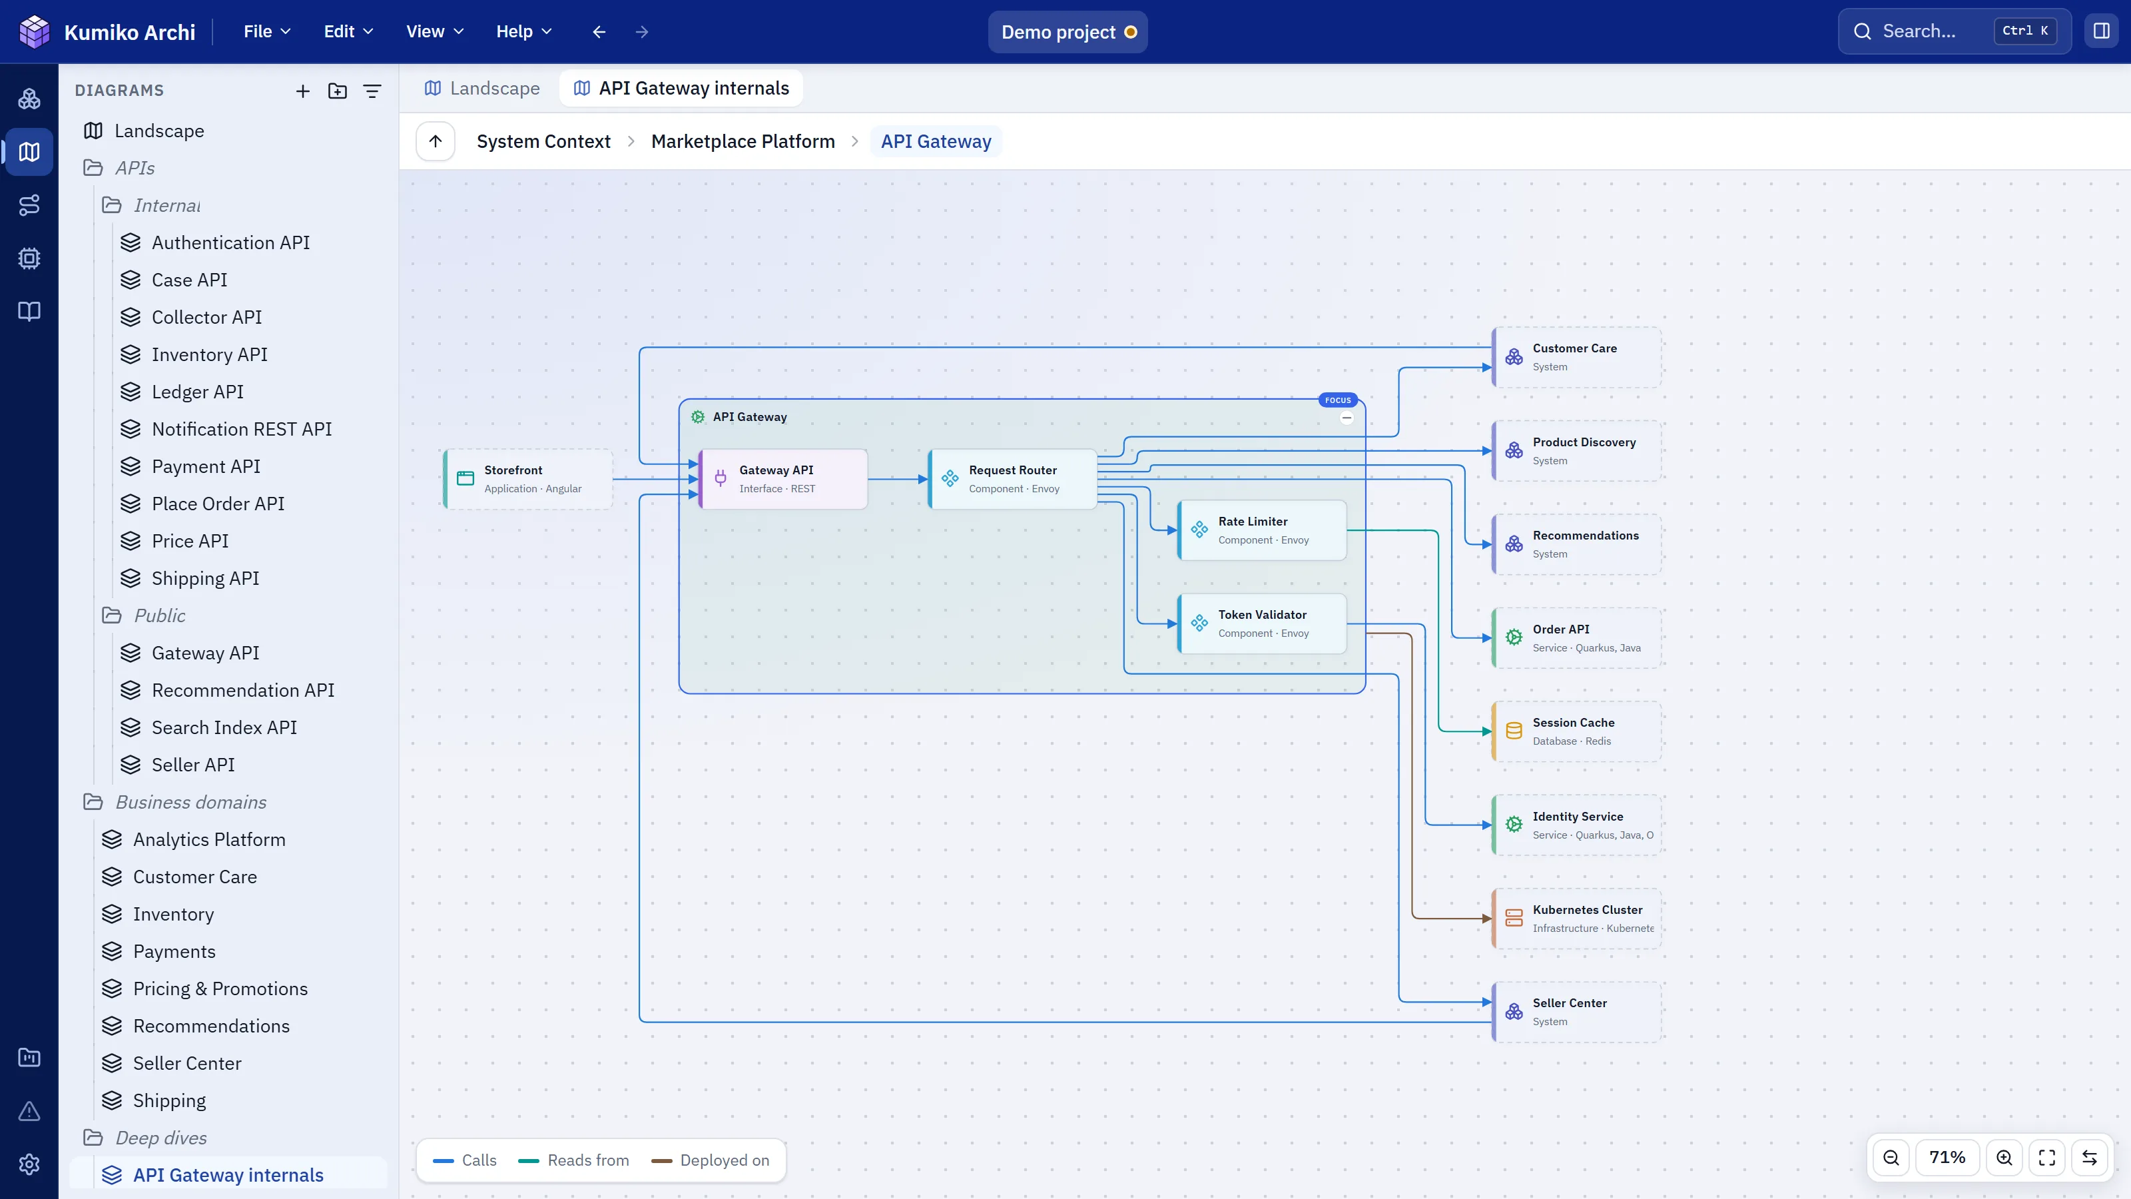The image size is (2131, 1199).
Task: Click the Search field
Action: click(x=1955, y=31)
